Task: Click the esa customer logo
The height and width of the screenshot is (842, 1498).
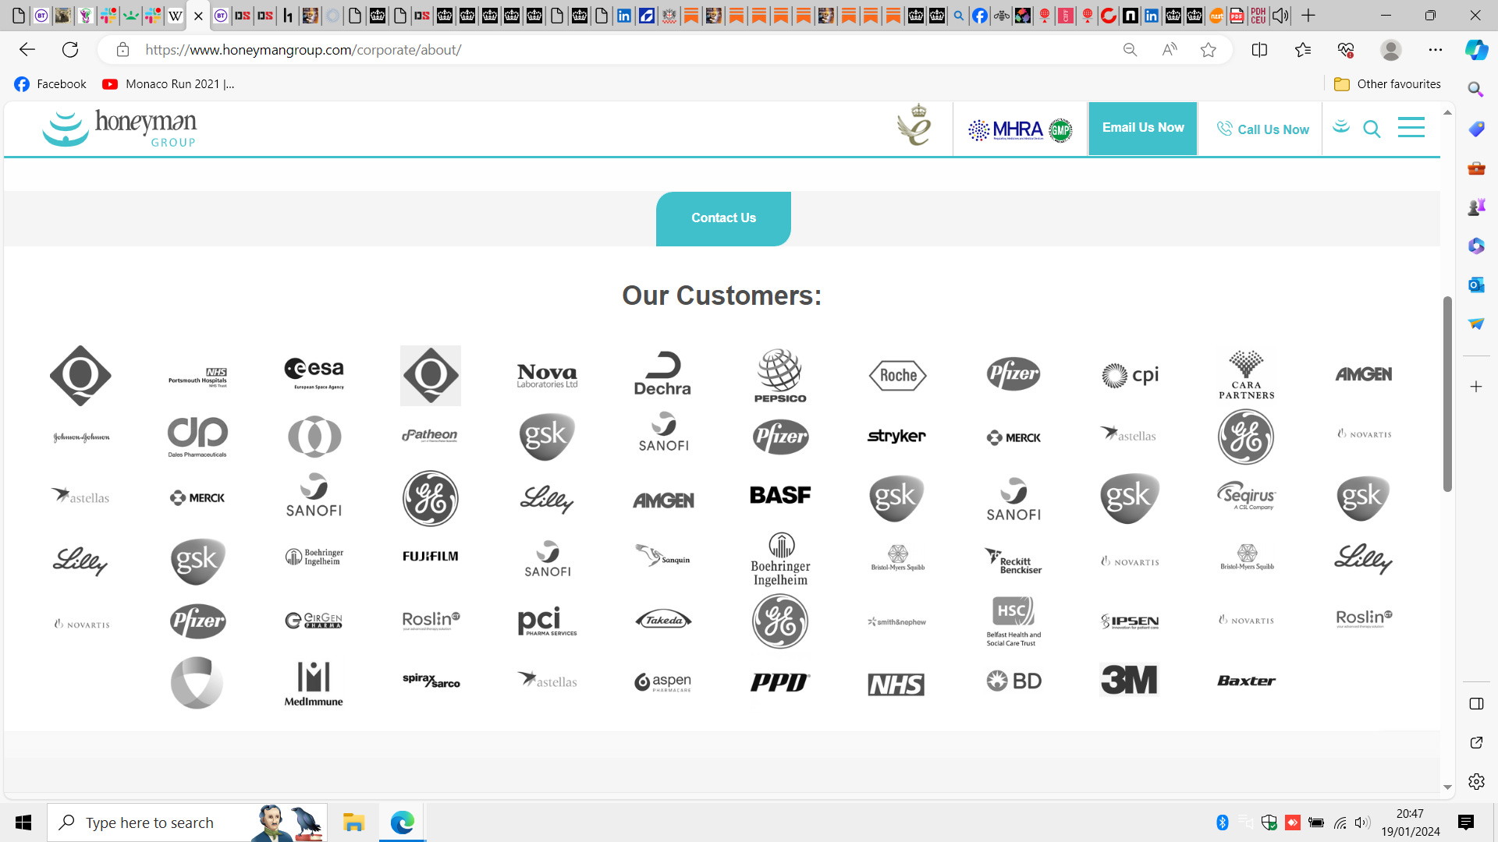Action: coord(314,373)
